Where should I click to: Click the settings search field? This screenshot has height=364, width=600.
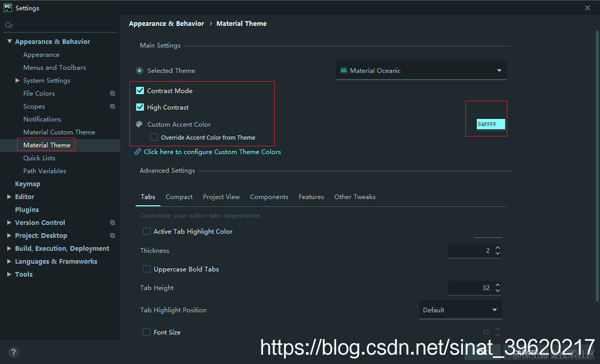60,25
